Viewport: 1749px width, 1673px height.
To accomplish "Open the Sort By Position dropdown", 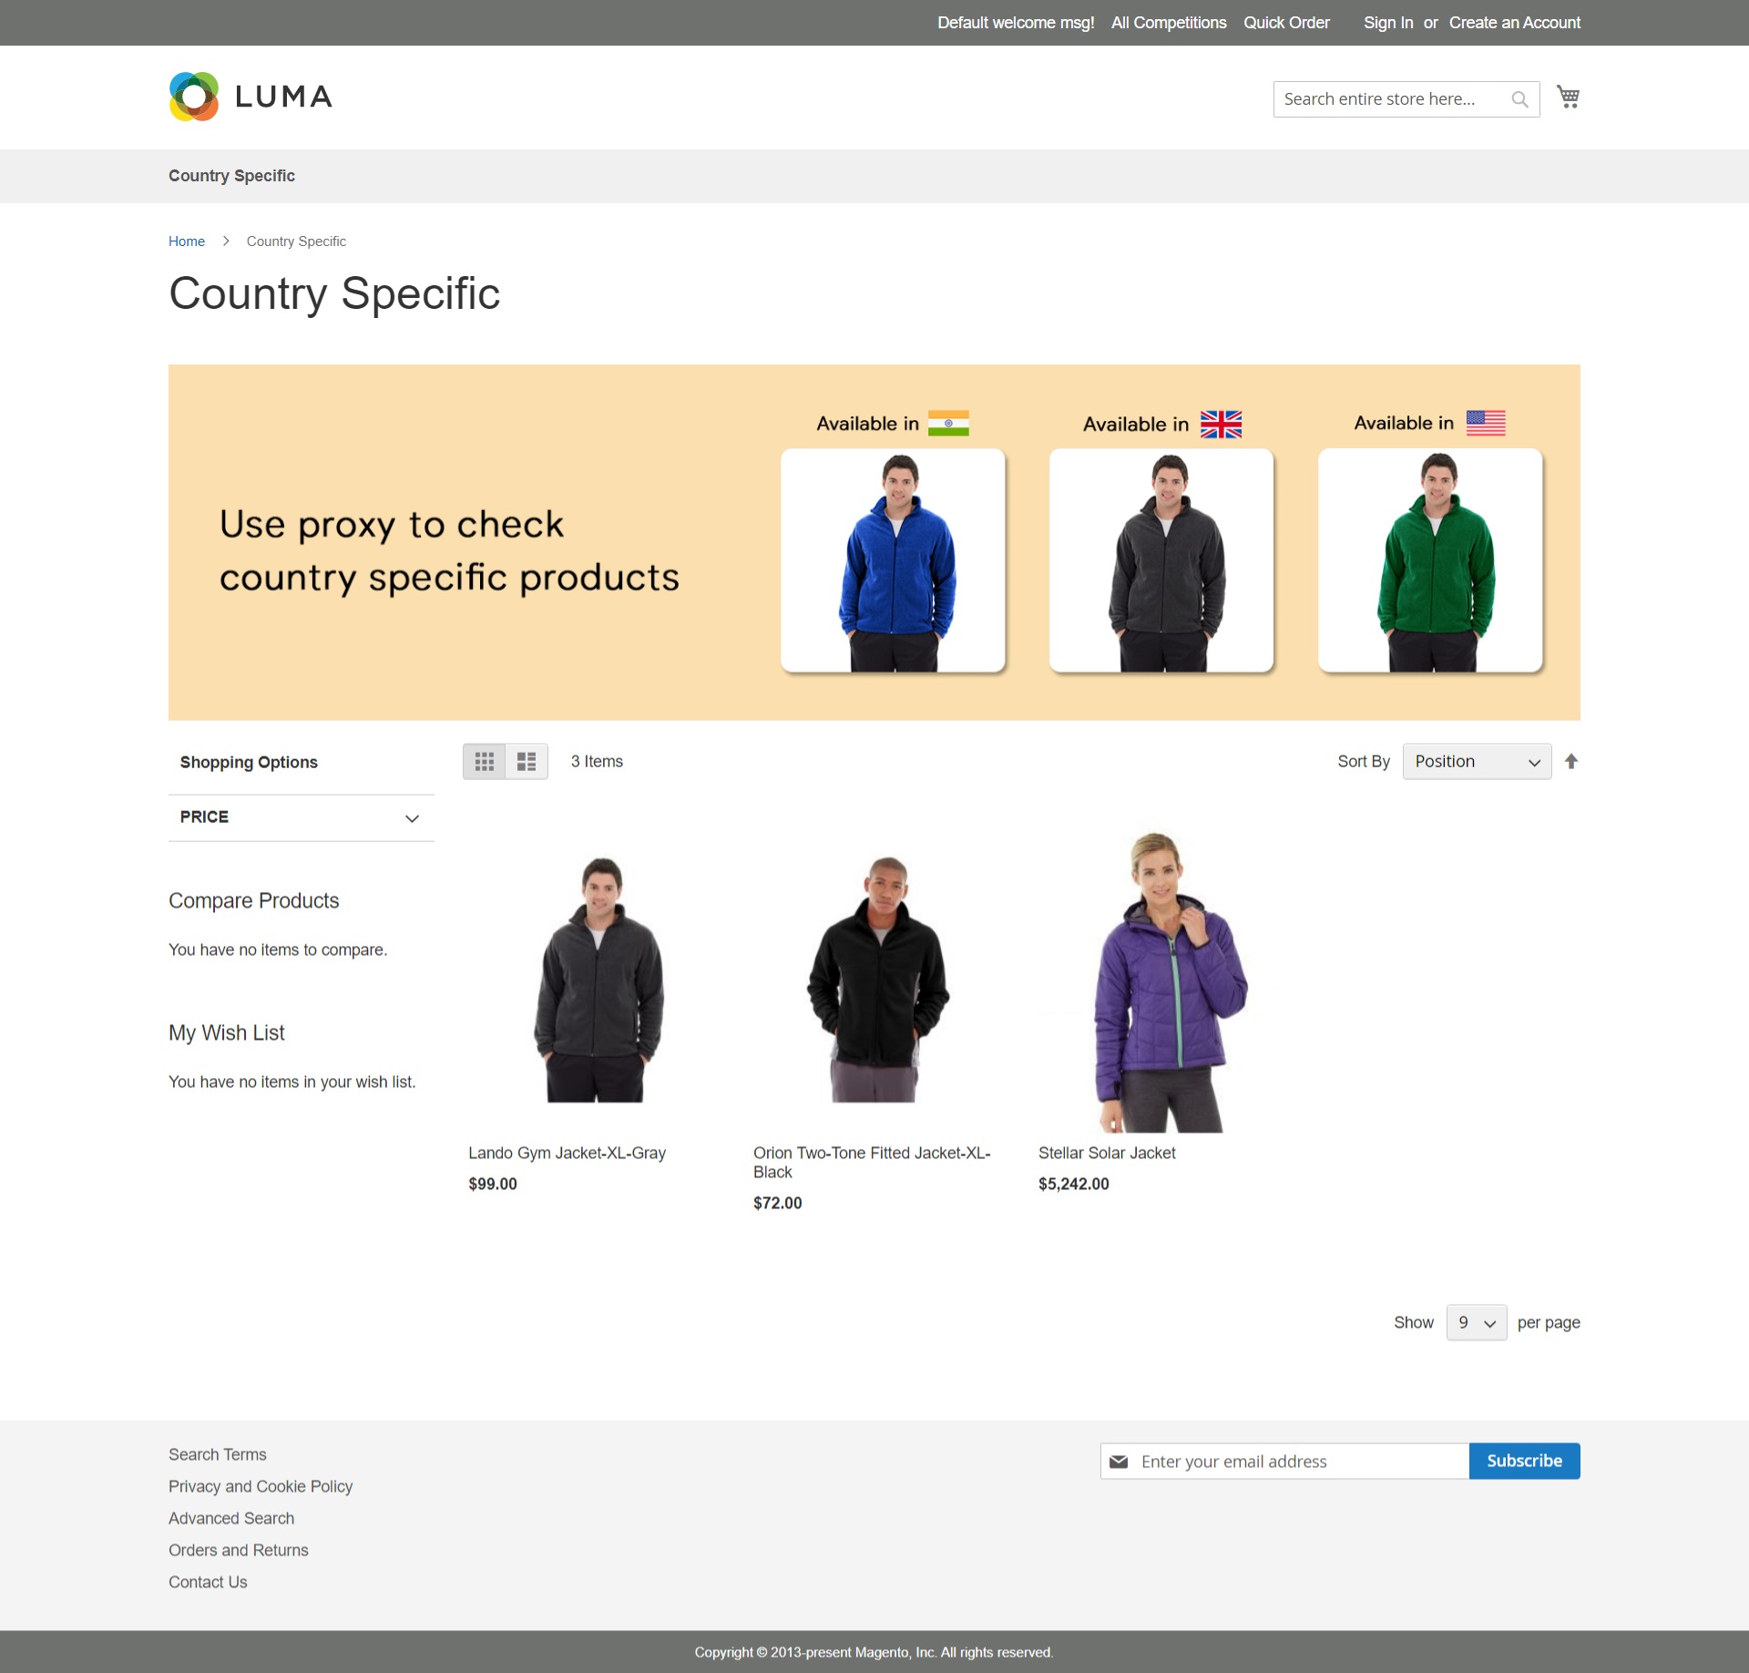I will pos(1476,761).
